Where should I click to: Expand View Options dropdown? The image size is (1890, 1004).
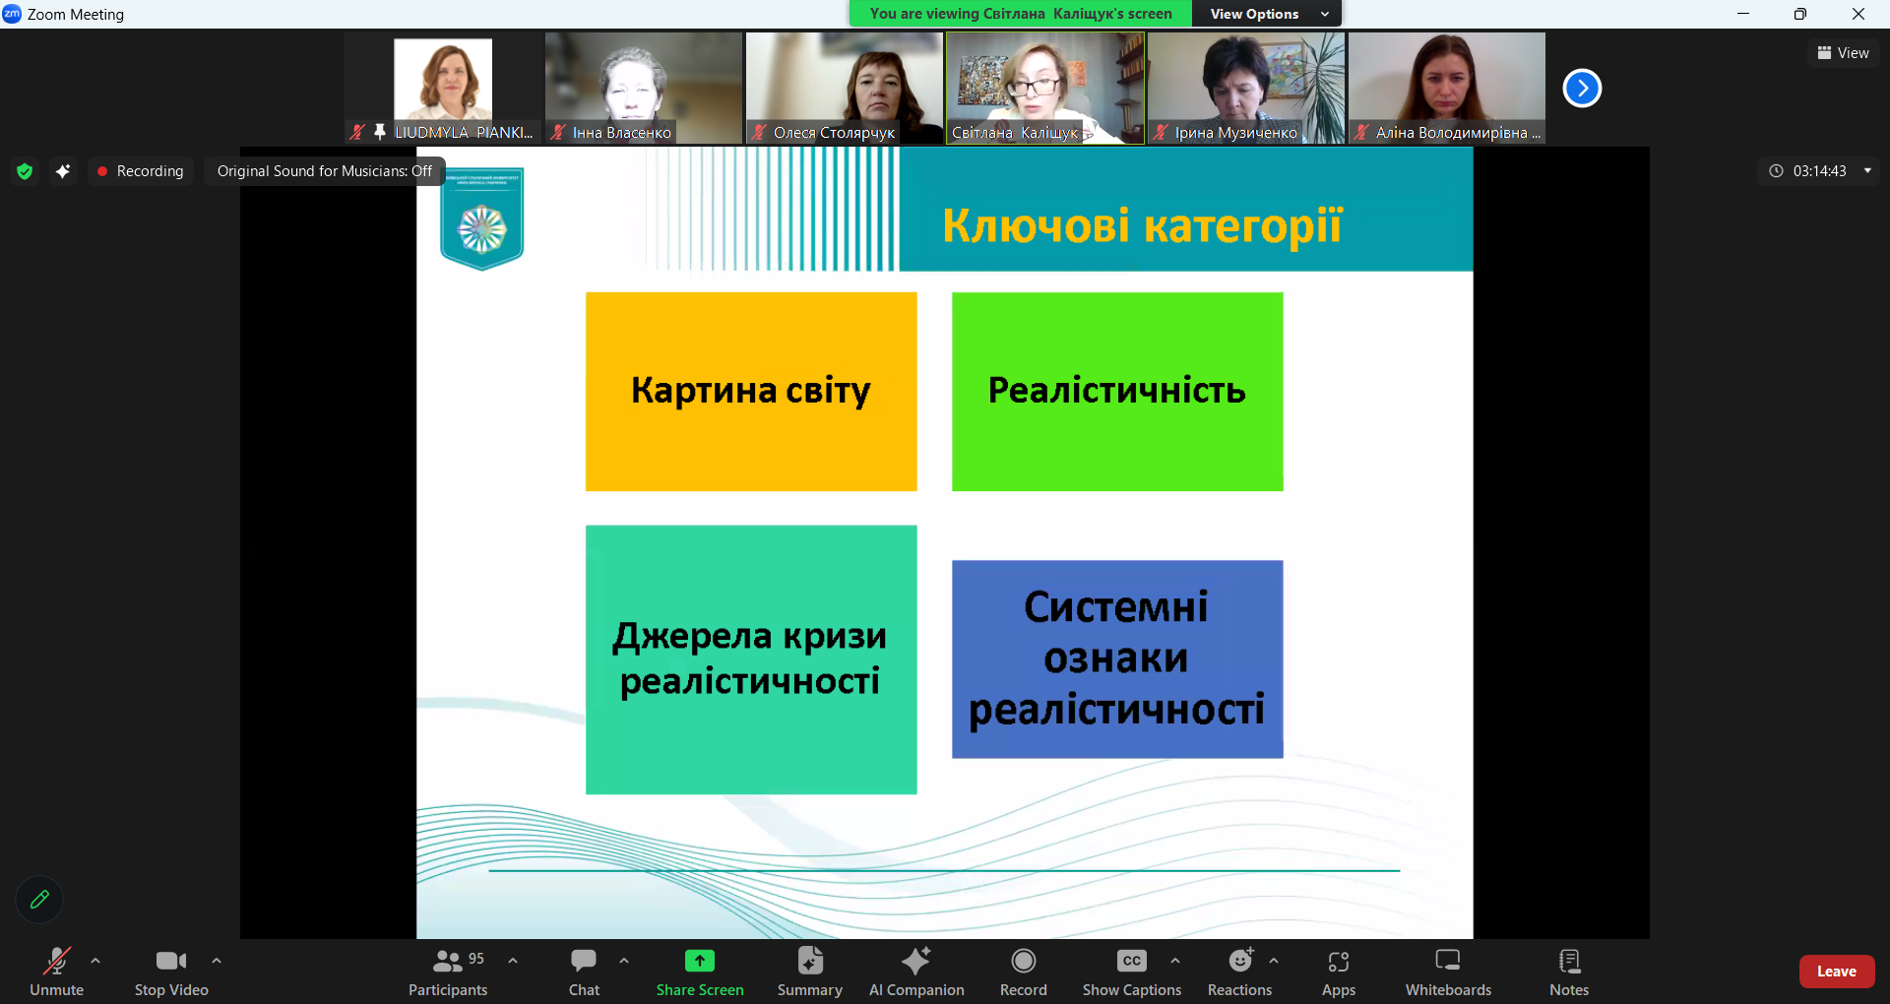point(1266,14)
